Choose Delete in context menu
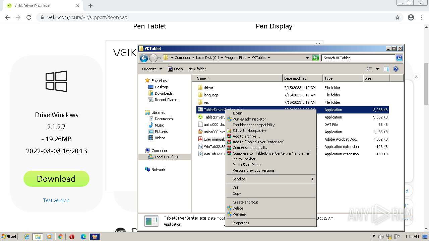 point(271,208)
